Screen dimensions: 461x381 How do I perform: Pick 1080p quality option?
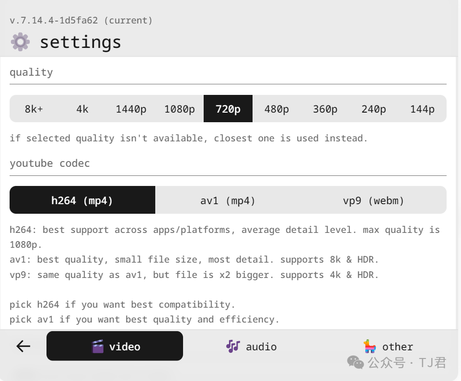(x=179, y=109)
